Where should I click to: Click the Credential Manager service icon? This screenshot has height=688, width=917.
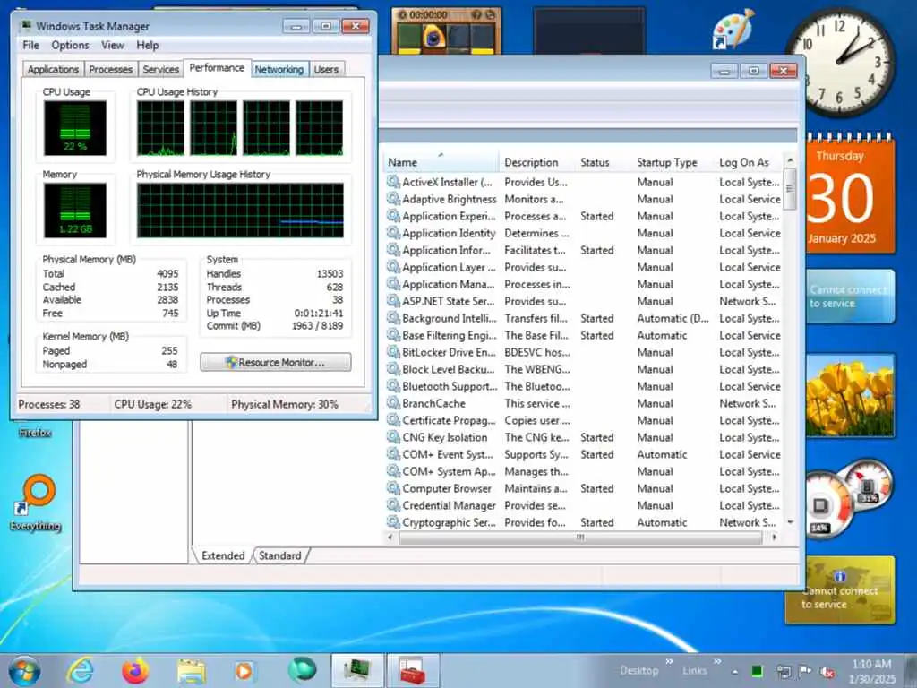click(x=394, y=505)
